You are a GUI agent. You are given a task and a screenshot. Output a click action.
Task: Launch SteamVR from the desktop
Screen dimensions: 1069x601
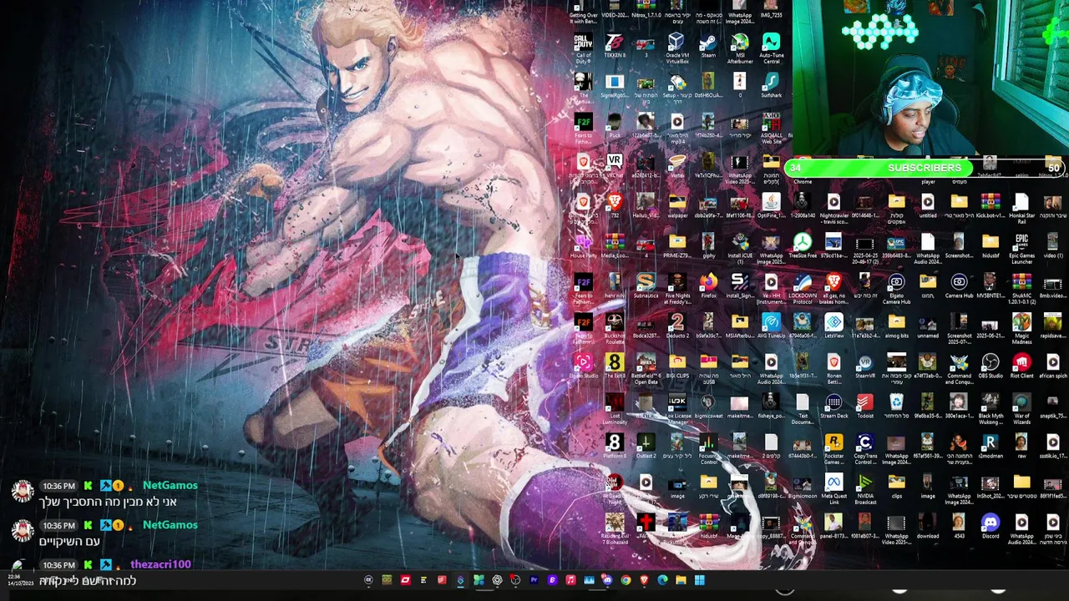(x=865, y=366)
